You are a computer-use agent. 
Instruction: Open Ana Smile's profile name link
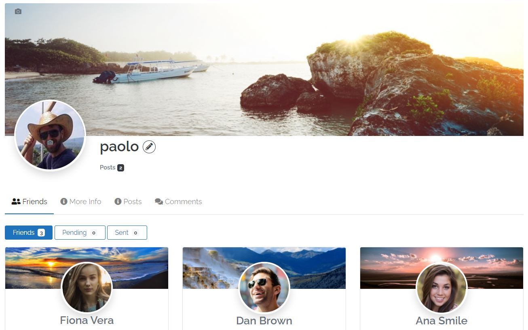coord(441,321)
